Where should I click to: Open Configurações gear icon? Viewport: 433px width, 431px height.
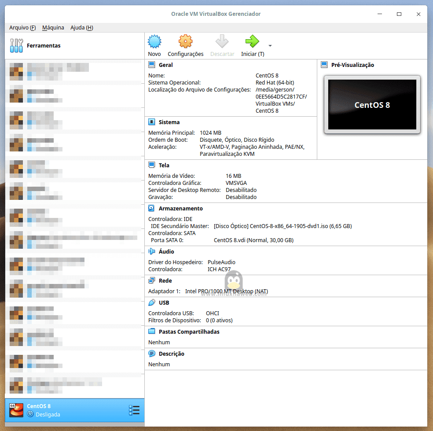point(185,42)
